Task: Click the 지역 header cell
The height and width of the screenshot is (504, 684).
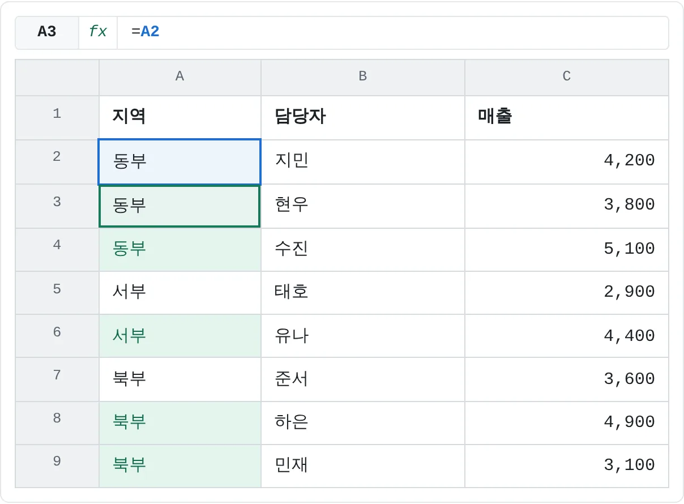Action: [x=180, y=117]
